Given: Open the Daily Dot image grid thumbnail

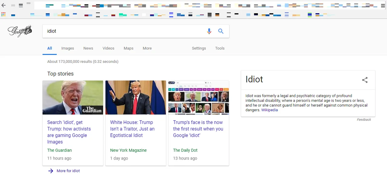Looking at the screenshot, I should 199,98.
